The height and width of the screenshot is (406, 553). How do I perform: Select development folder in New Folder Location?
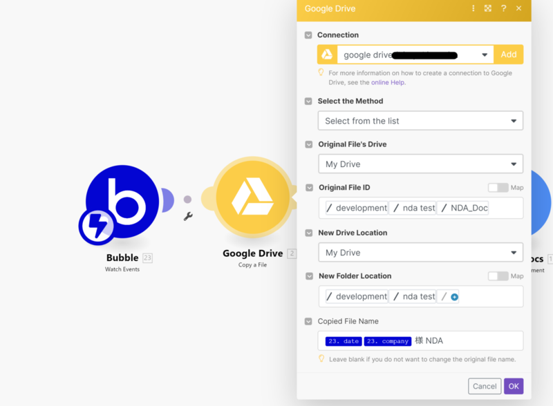click(357, 296)
